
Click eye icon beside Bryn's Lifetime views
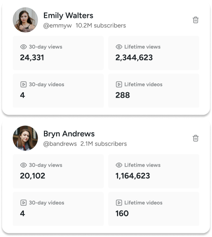(119, 165)
